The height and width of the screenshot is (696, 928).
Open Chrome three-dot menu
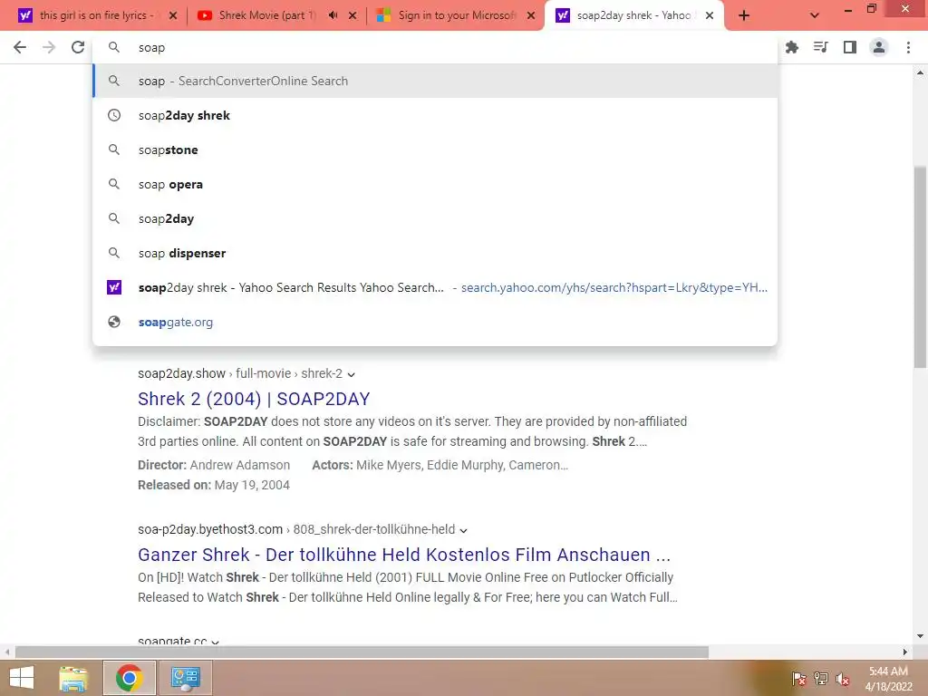point(908,47)
